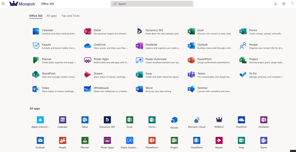Image resolution: width=296 pixels, height=152 pixels.
Task: Open People tile under All apps
Action: click(63, 143)
